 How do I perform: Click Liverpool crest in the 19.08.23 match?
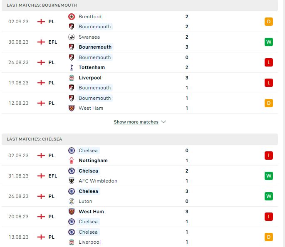[72, 78]
